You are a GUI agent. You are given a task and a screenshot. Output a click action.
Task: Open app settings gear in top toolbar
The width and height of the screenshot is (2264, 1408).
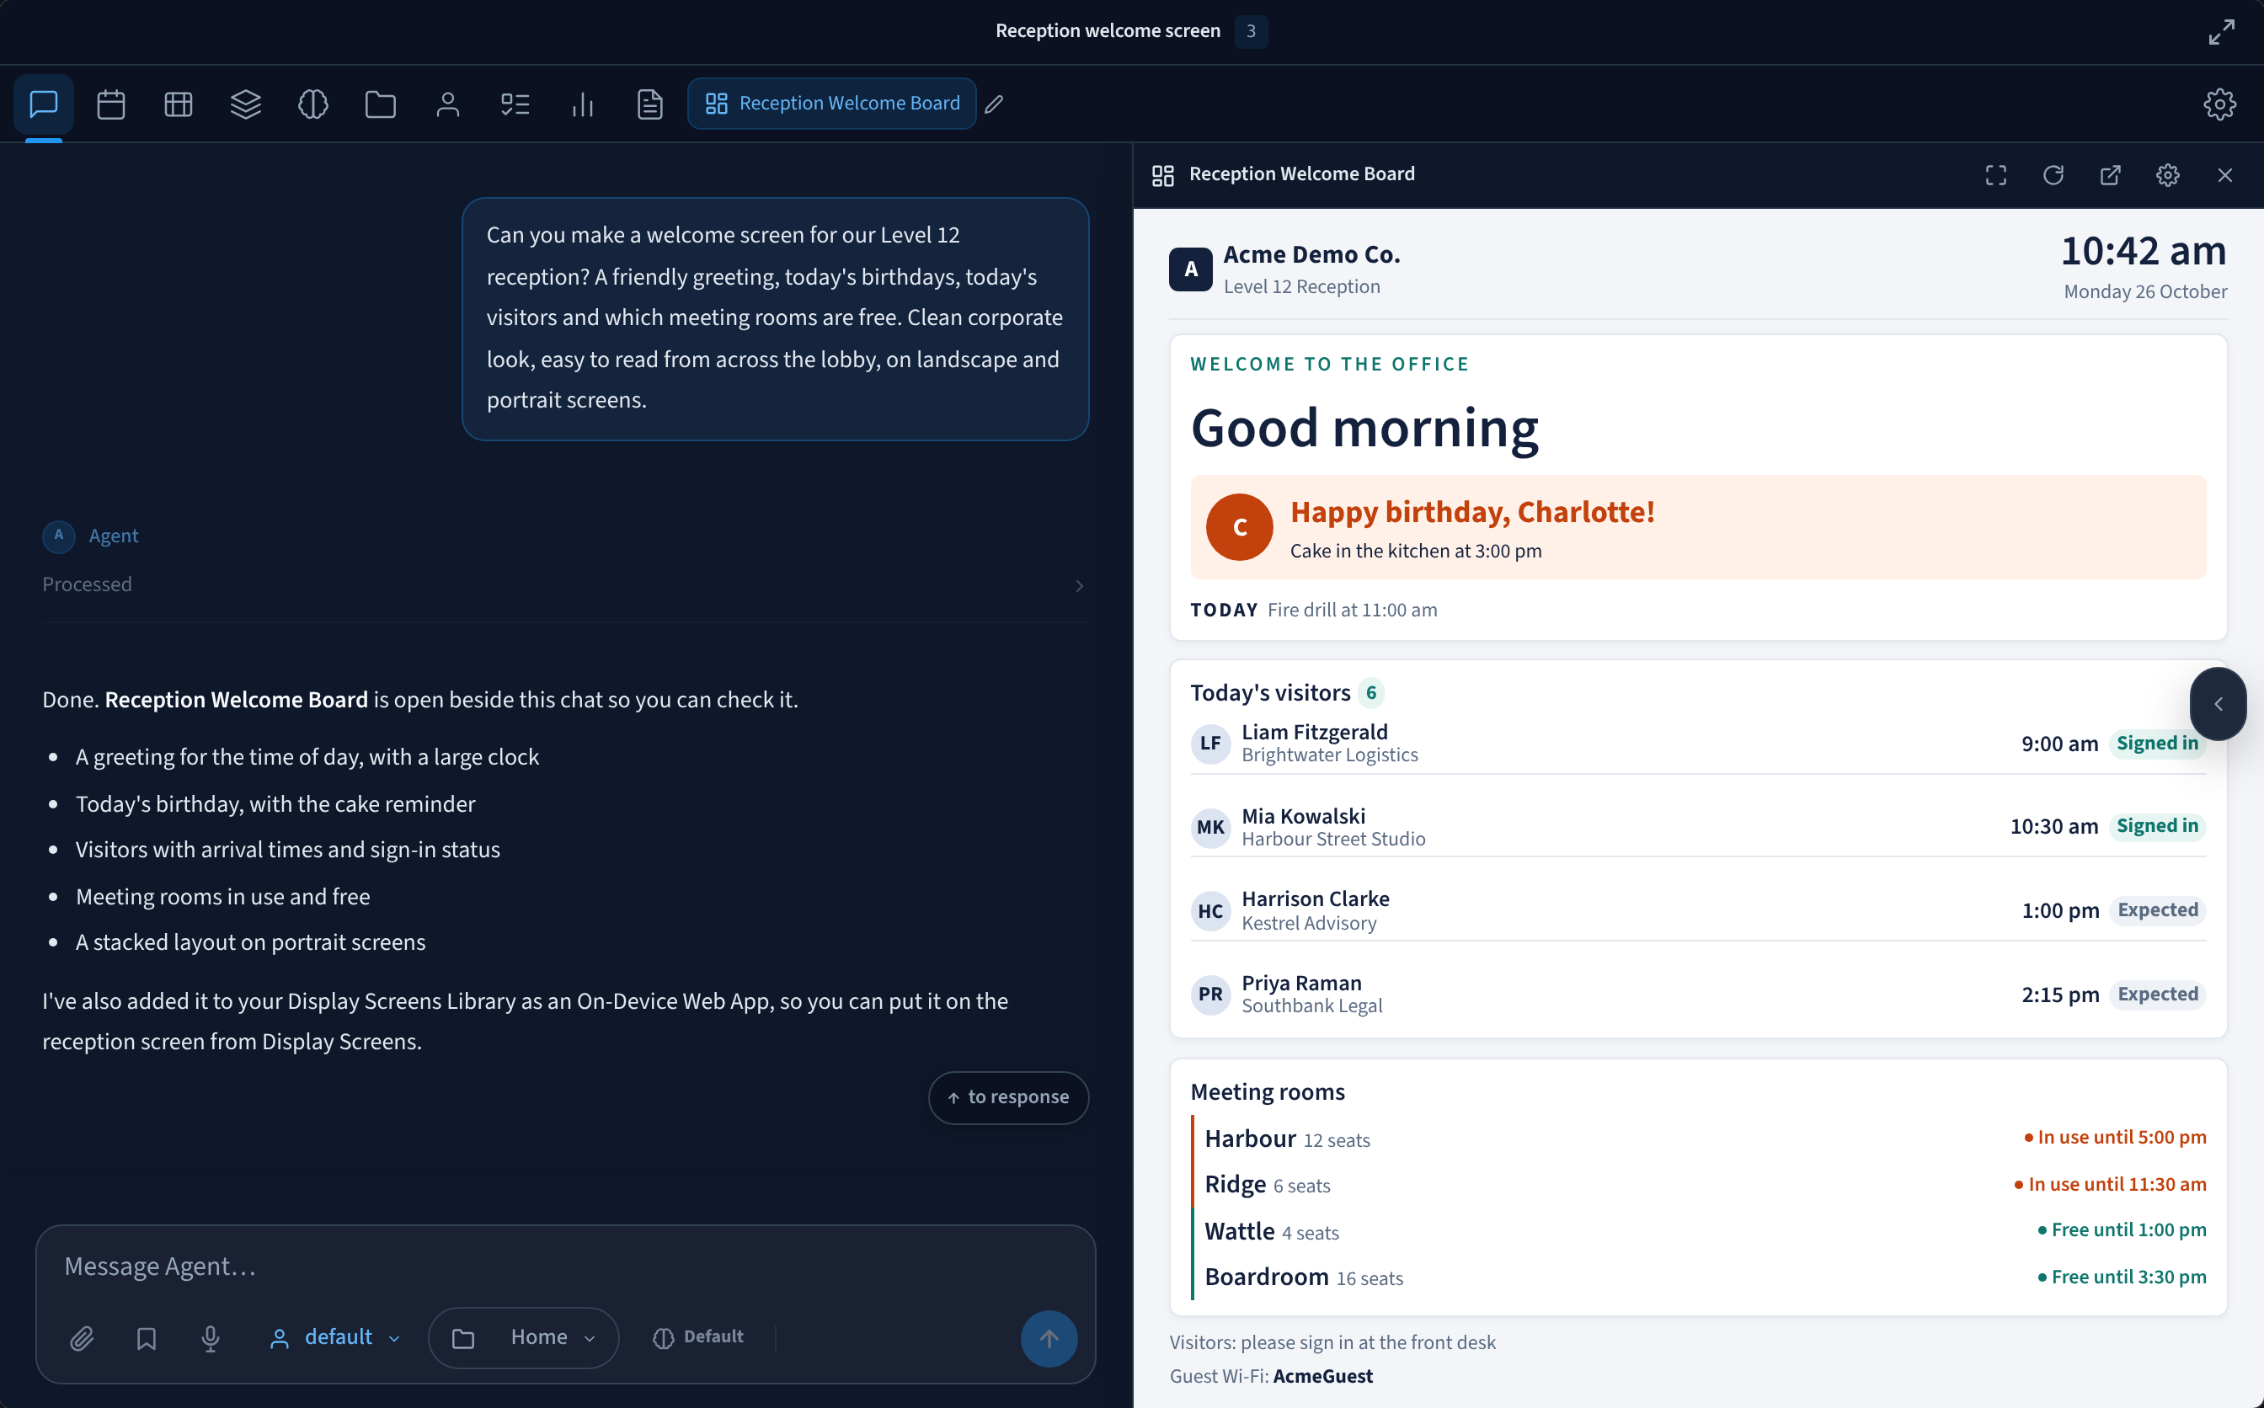tap(2219, 104)
